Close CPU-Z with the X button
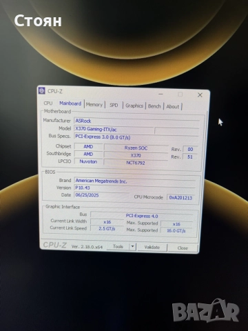Screen dimensions: 248x331 coord(200,95)
